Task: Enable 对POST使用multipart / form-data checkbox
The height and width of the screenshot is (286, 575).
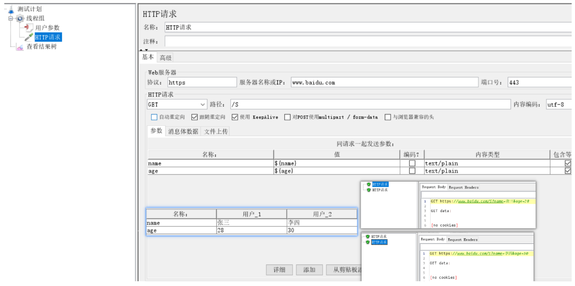Action: coord(287,117)
